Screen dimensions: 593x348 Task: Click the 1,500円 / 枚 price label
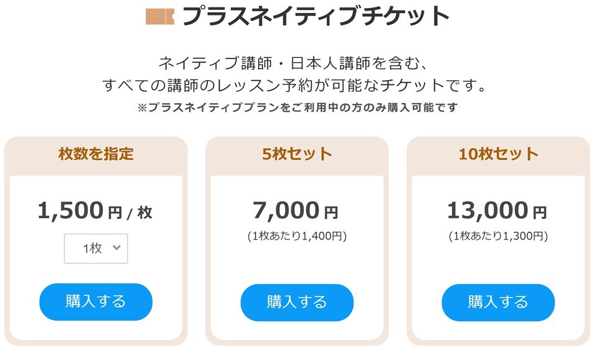tap(95, 211)
